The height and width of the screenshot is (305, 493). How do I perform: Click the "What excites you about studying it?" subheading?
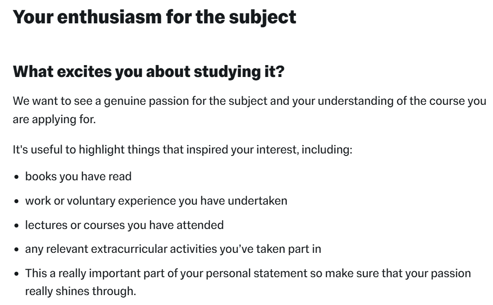click(149, 72)
